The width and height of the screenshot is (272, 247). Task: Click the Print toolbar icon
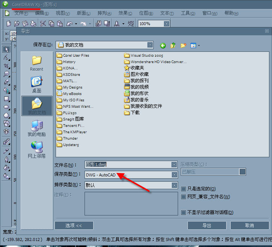coord(33,24)
